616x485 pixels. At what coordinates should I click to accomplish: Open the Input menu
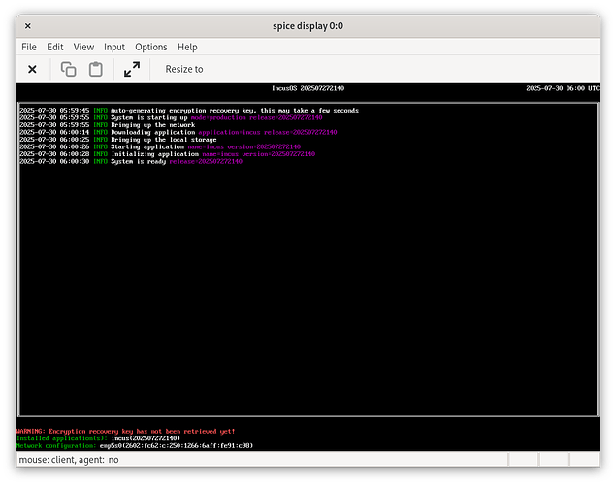click(x=114, y=47)
